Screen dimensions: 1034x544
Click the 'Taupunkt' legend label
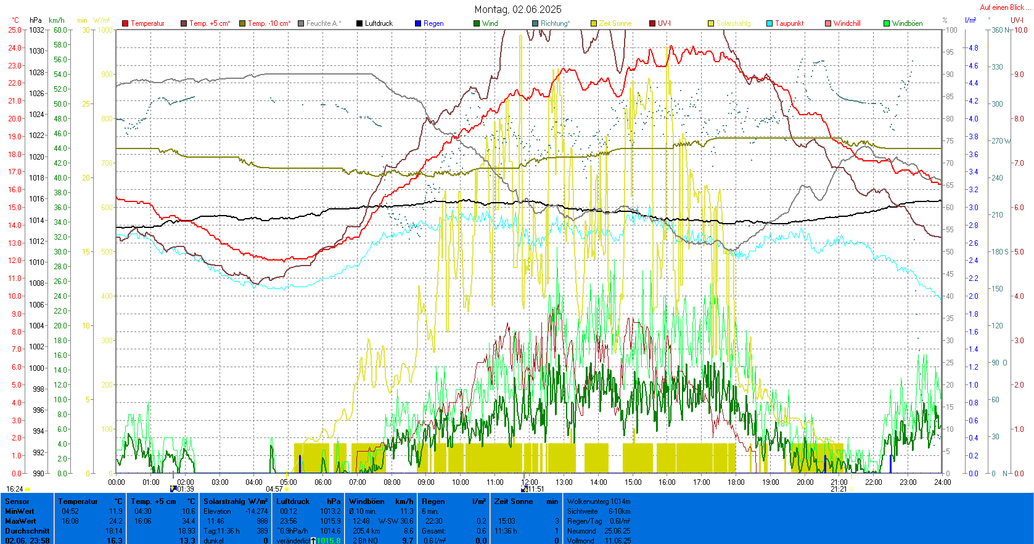(x=789, y=23)
